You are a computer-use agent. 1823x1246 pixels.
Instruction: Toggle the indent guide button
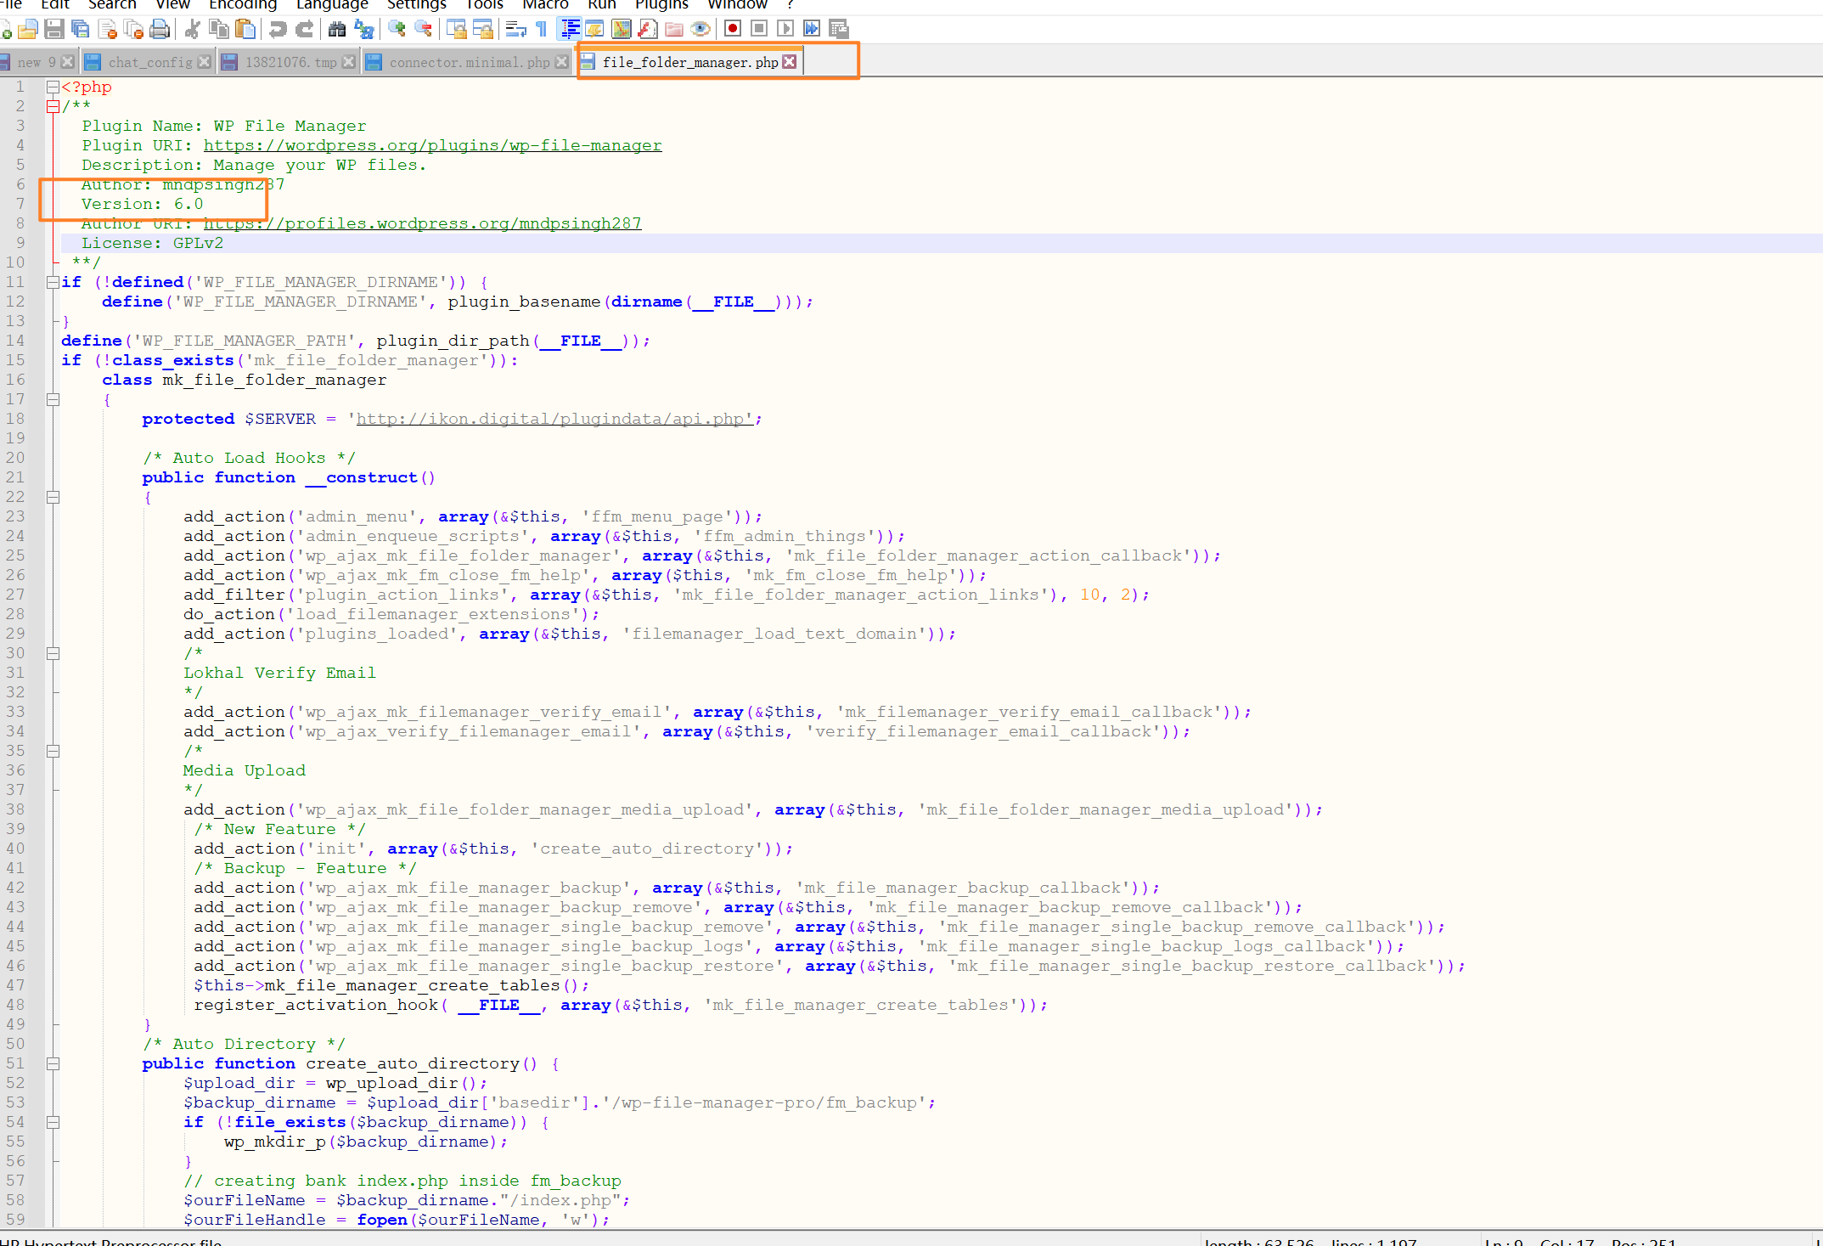(570, 30)
